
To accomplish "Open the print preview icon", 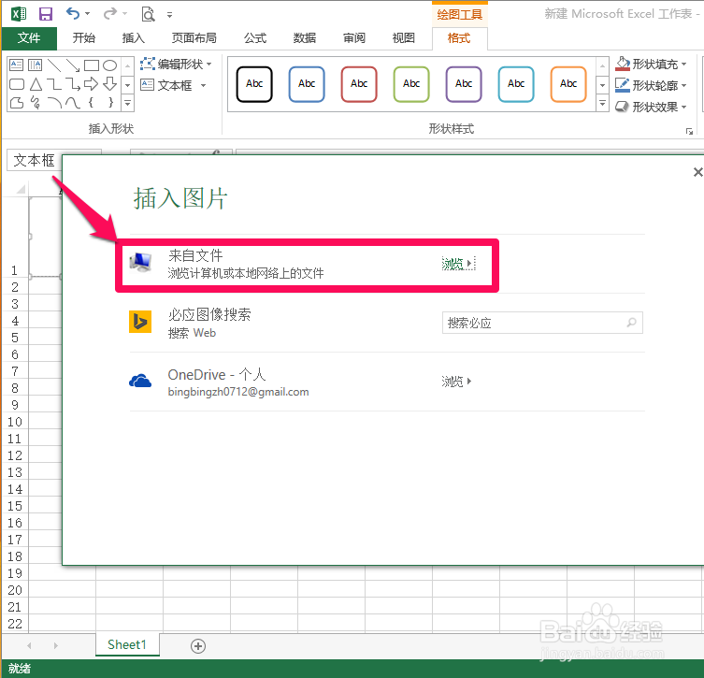I will [x=148, y=14].
